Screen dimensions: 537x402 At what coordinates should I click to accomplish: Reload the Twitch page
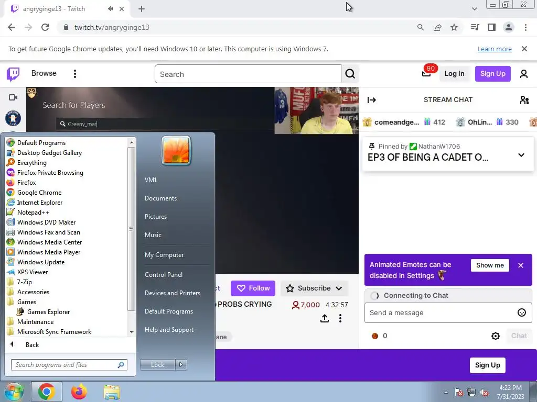[x=45, y=27]
